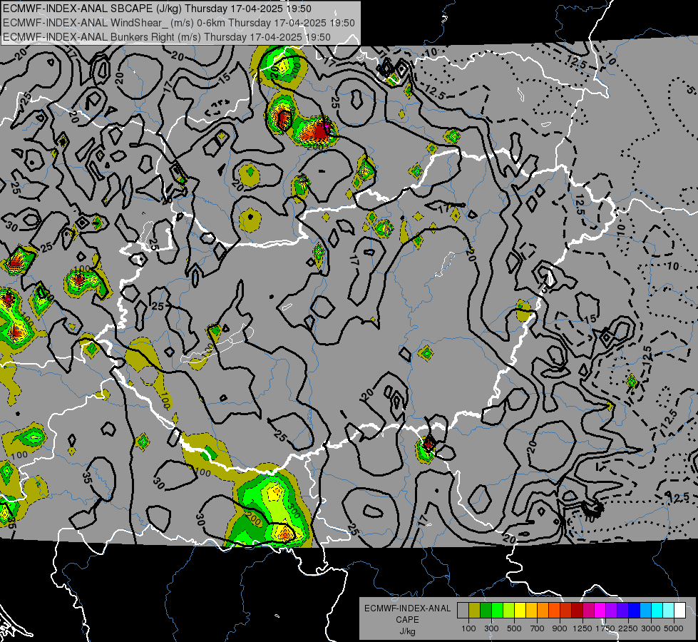Pick the magenta legend swatch
Viewport: 698px width, 642px height.
[x=600, y=611]
